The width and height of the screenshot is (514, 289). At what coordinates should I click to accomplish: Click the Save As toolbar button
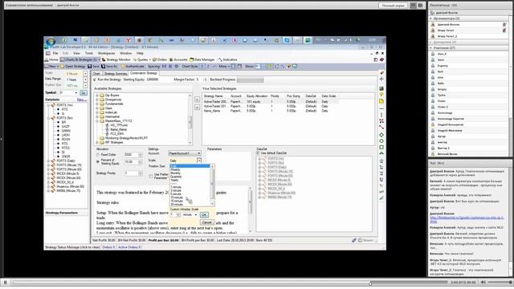(x=109, y=67)
